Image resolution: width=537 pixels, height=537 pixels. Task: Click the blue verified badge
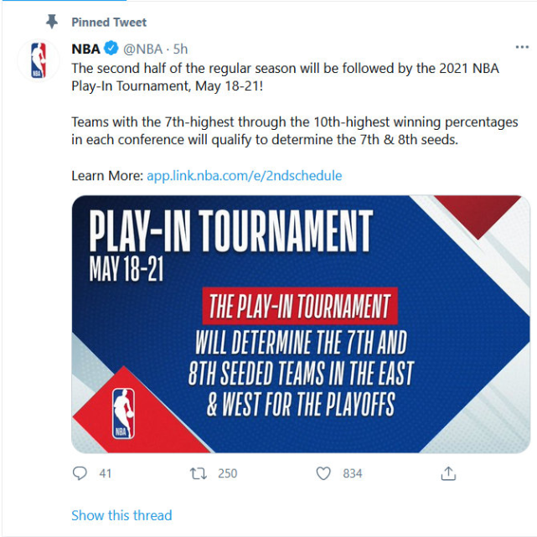[x=111, y=49]
